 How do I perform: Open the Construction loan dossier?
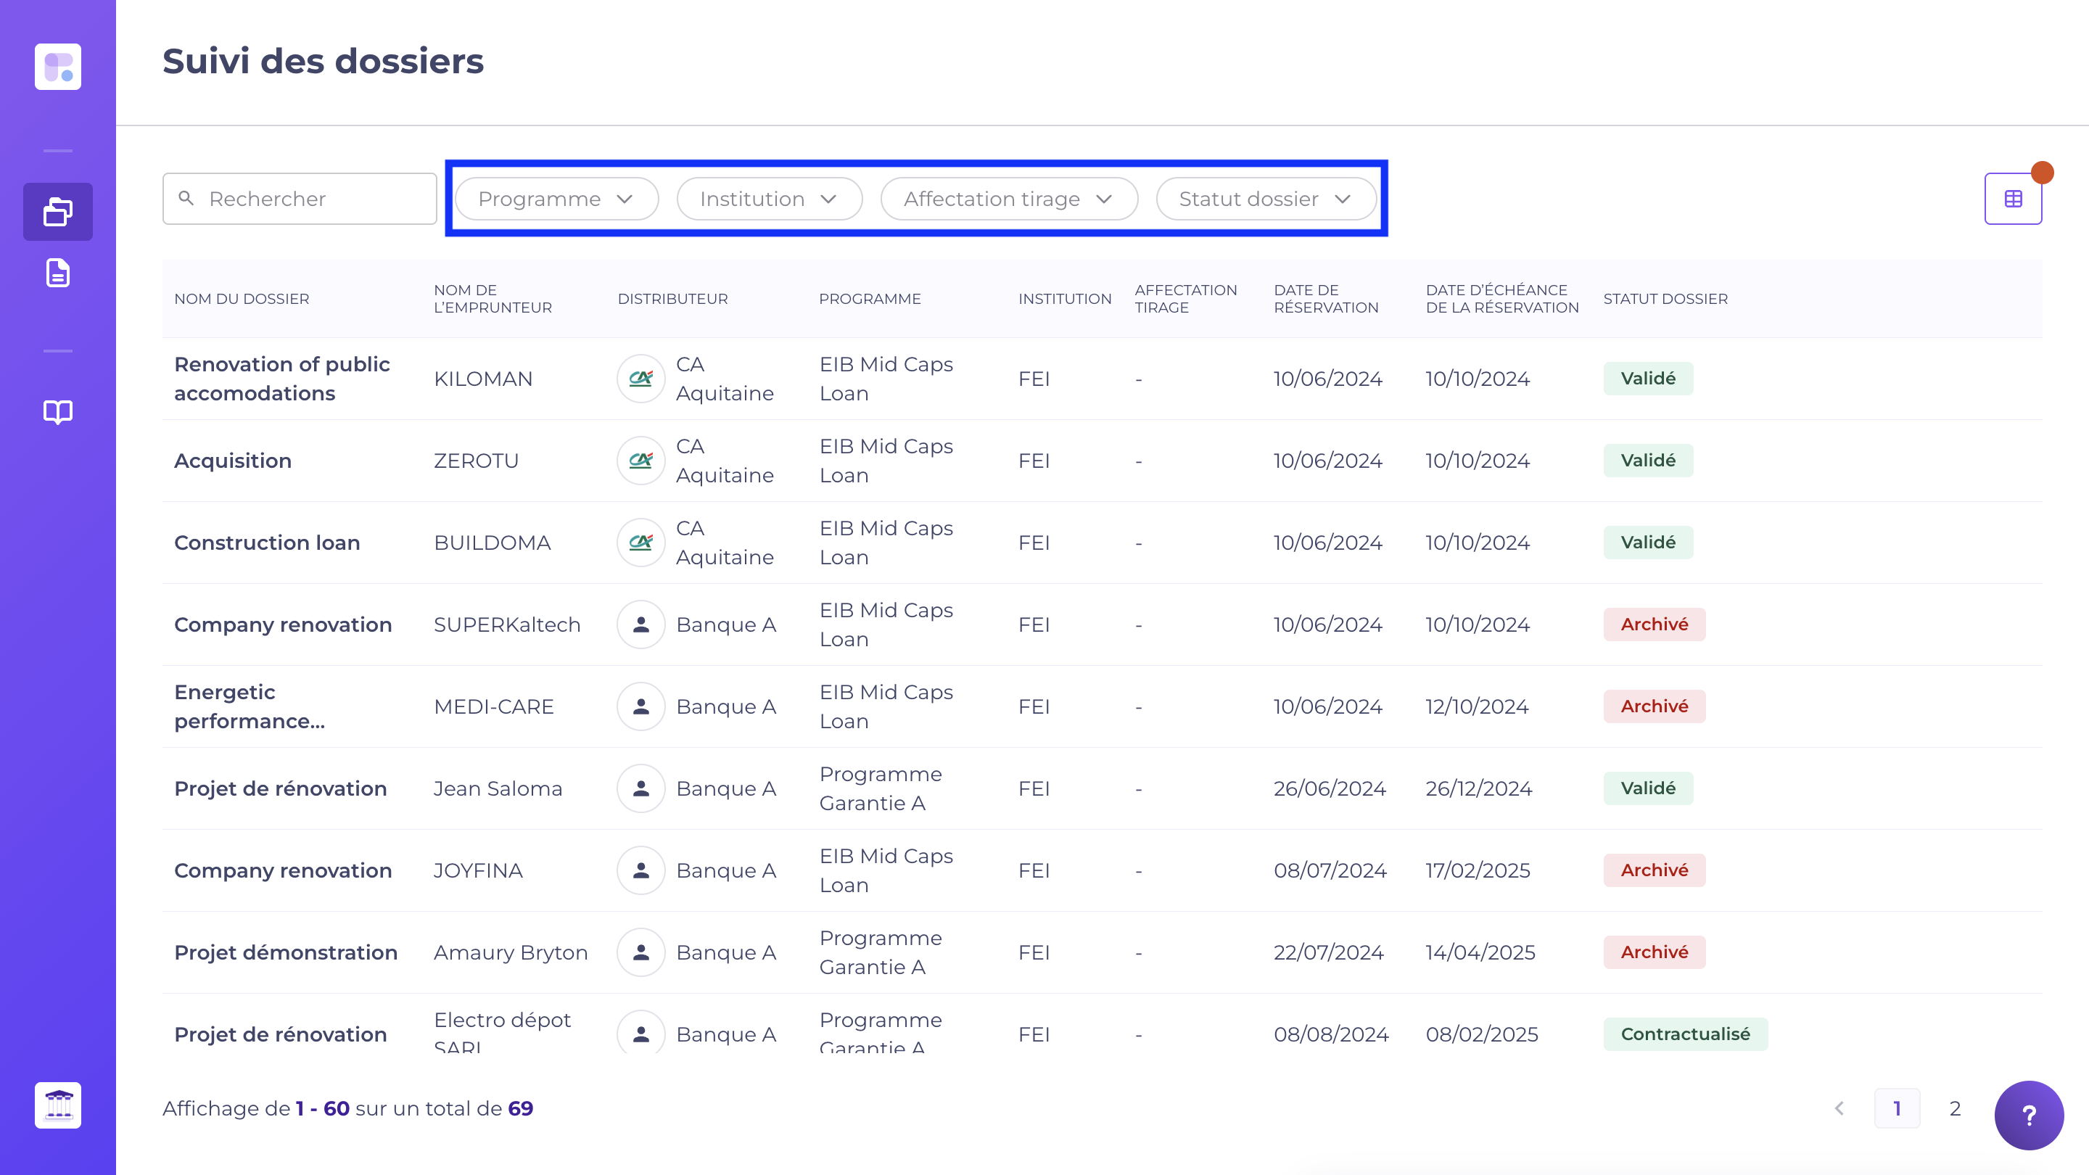click(x=267, y=543)
